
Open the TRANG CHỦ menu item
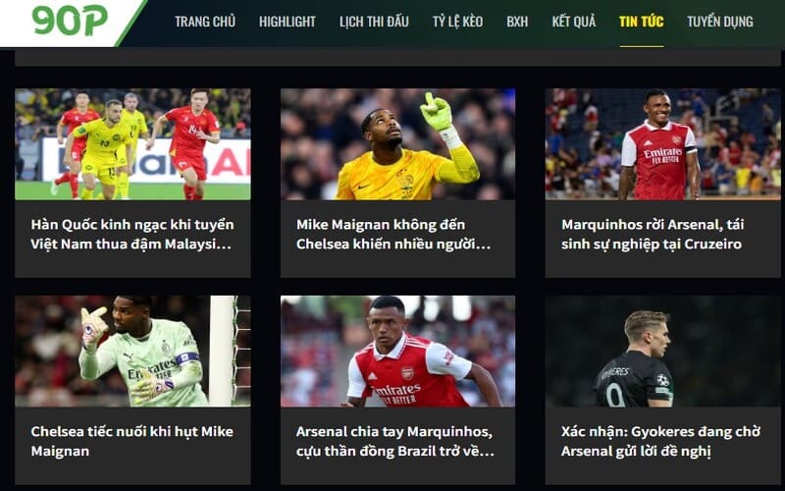click(205, 22)
